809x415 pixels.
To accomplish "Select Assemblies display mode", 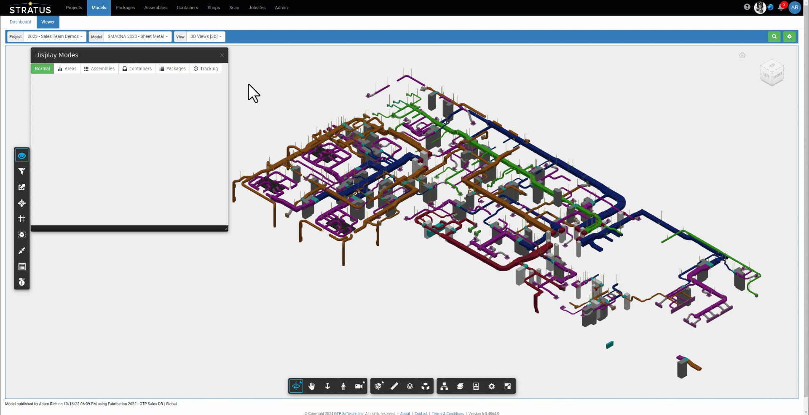I will (99, 69).
